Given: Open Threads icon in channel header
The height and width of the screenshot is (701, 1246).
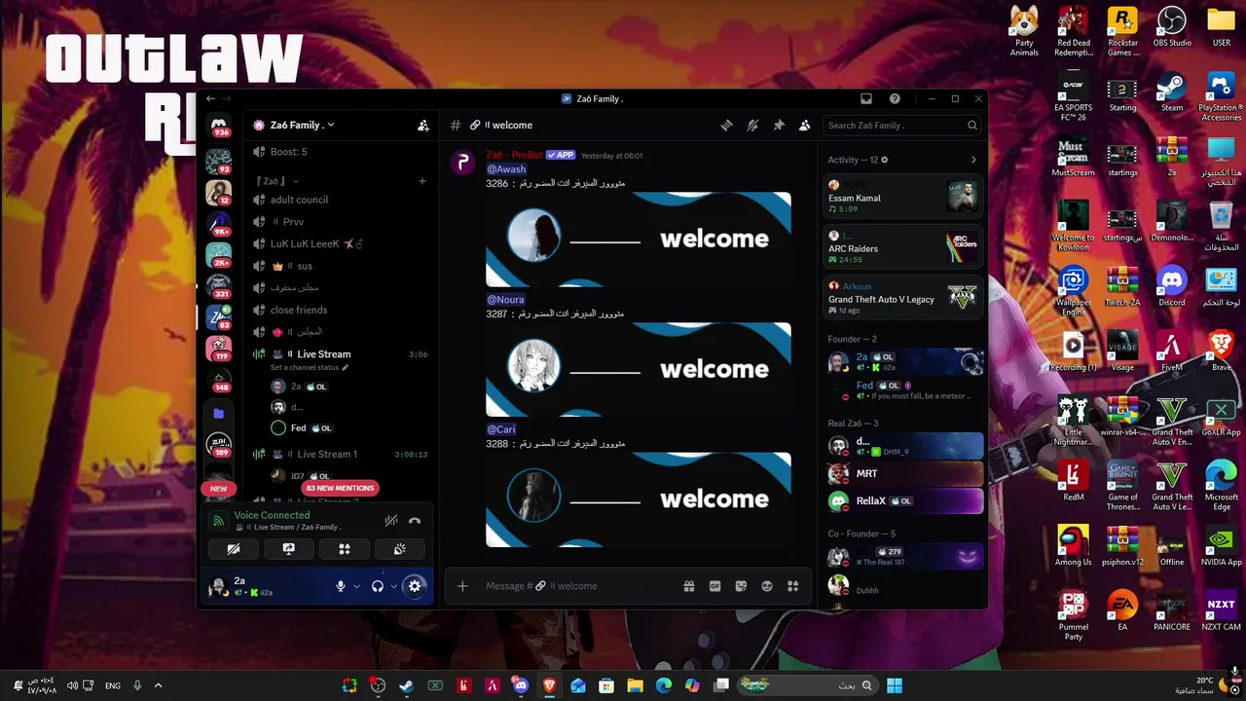Looking at the screenshot, I should click(726, 125).
